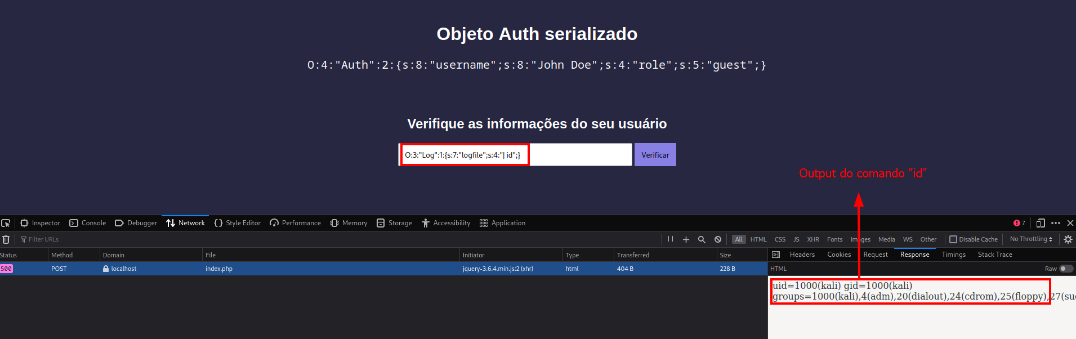Collapse the request details pane
This screenshot has height=339, width=1076.
776,255
